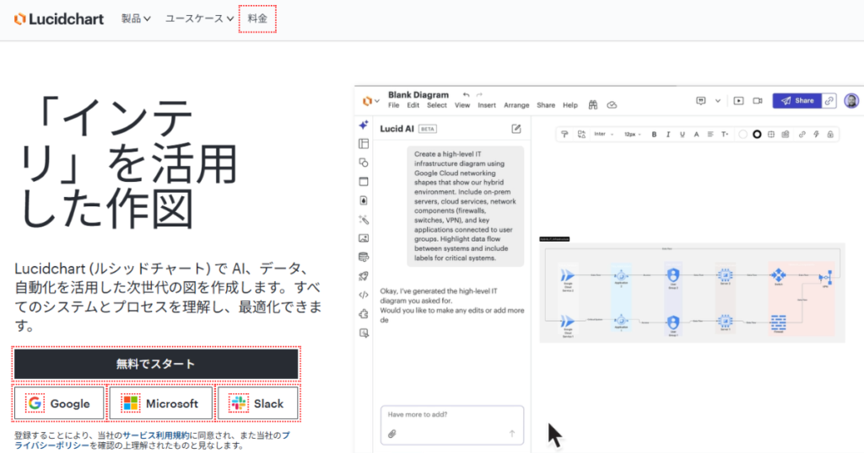Open the comments icon in editor header
The image size is (864, 453).
click(701, 100)
